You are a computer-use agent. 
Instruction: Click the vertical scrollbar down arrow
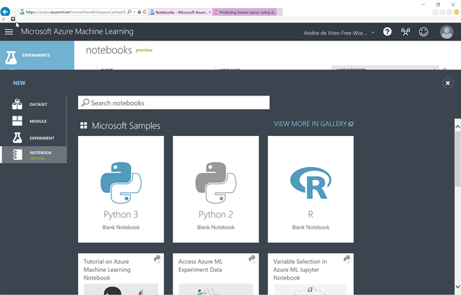coord(457,287)
